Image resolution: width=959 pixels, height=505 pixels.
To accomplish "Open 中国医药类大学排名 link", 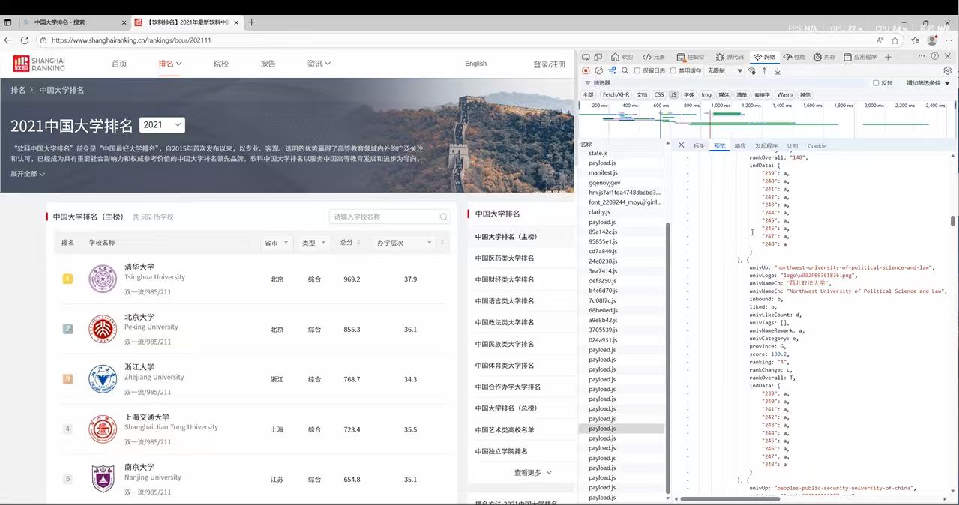I will pos(505,258).
